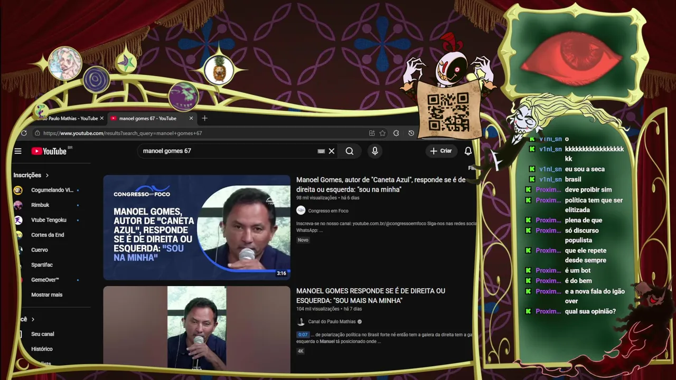Open the browser history clock icon
676x380 pixels.
point(411,133)
